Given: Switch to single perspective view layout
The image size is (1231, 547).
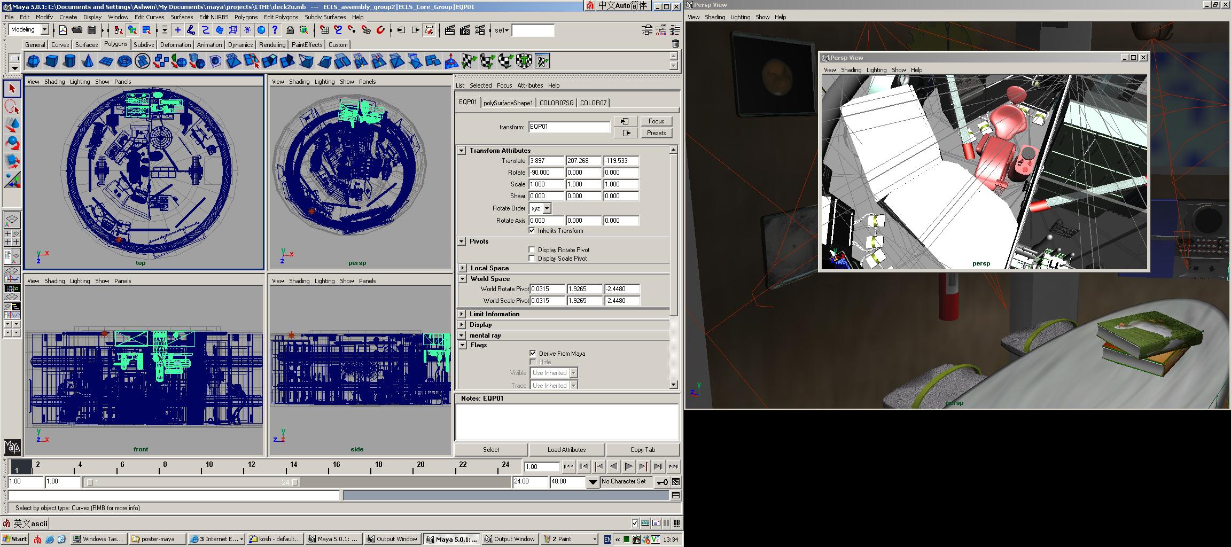Looking at the screenshot, I should [12, 220].
